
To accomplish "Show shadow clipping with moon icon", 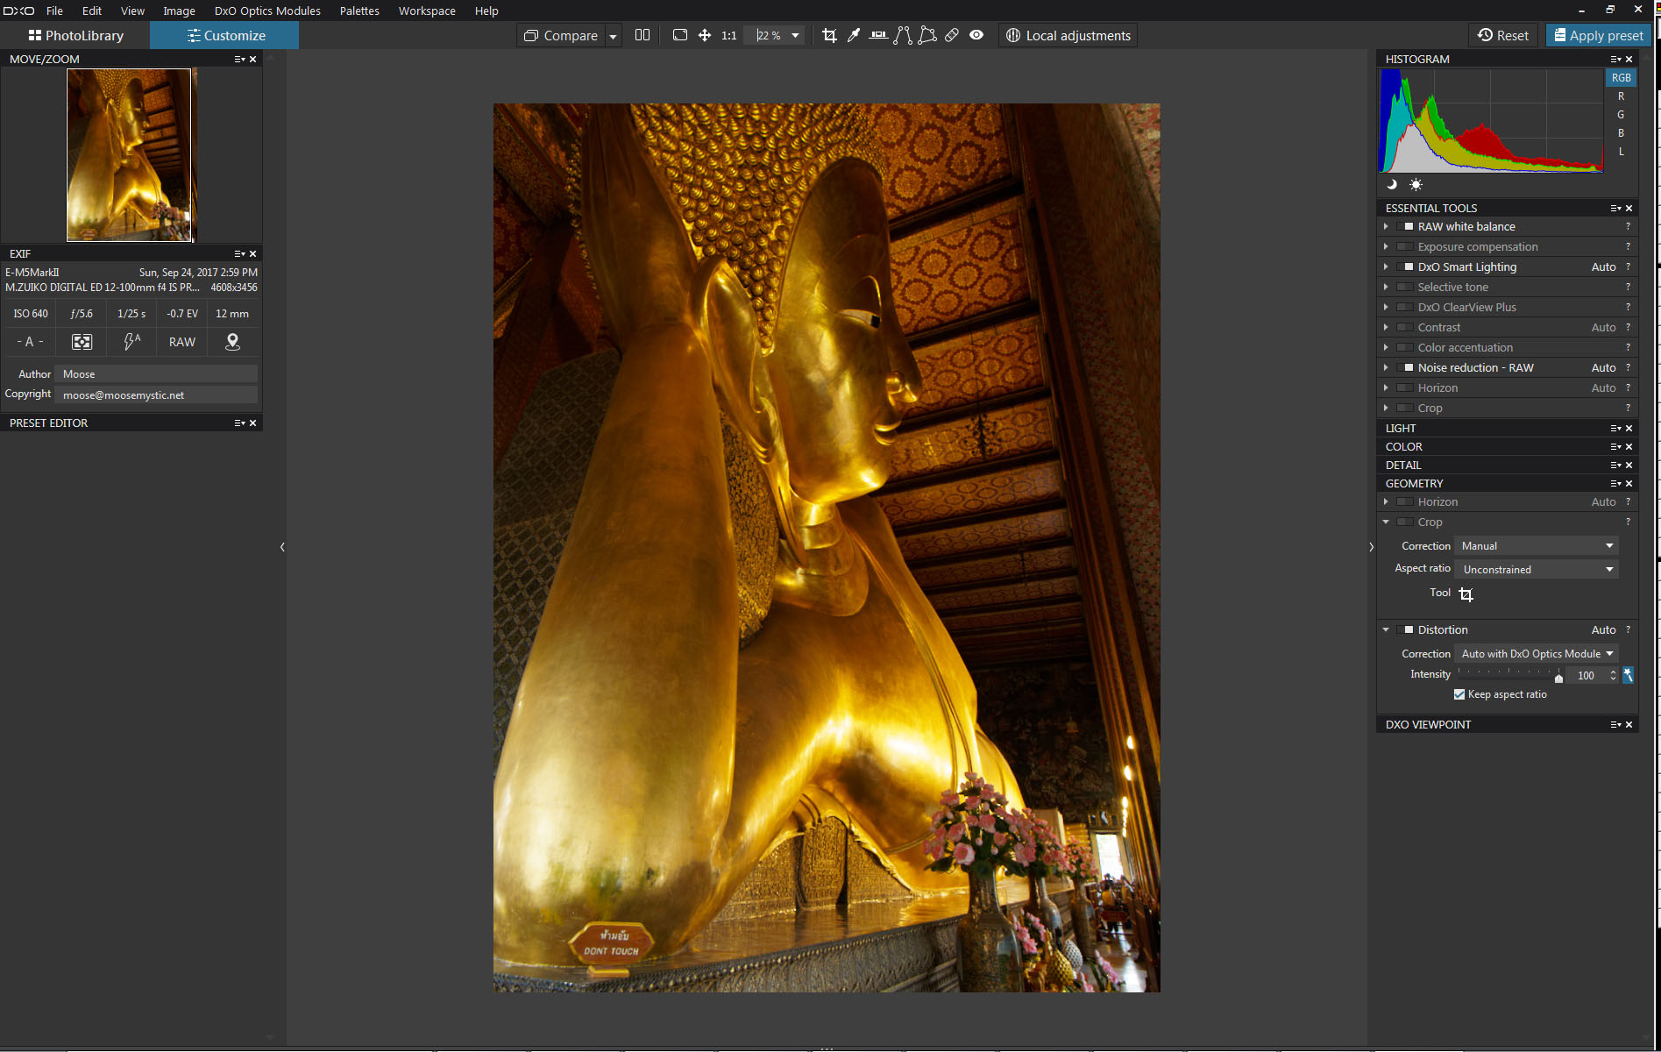I will [x=1391, y=184].
